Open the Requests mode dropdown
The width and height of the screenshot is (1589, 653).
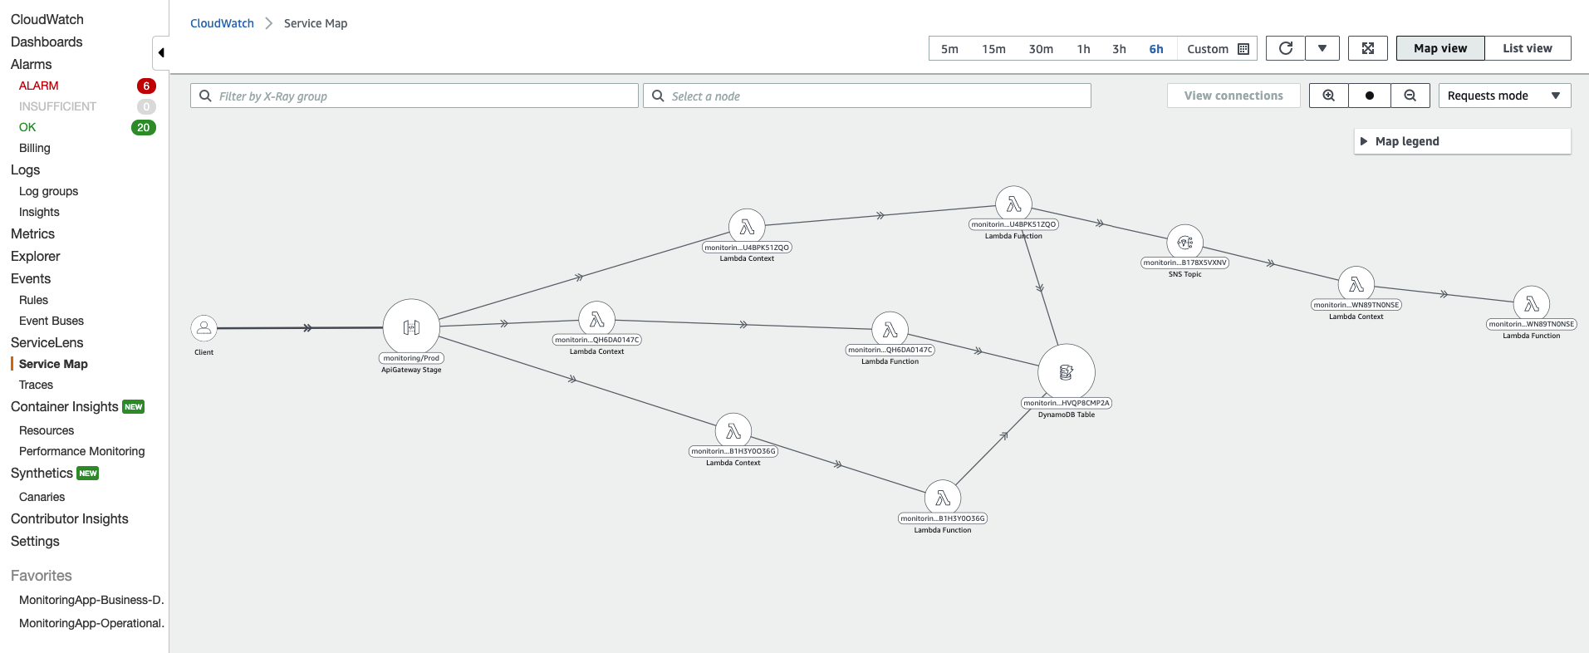coord(1504,96)
